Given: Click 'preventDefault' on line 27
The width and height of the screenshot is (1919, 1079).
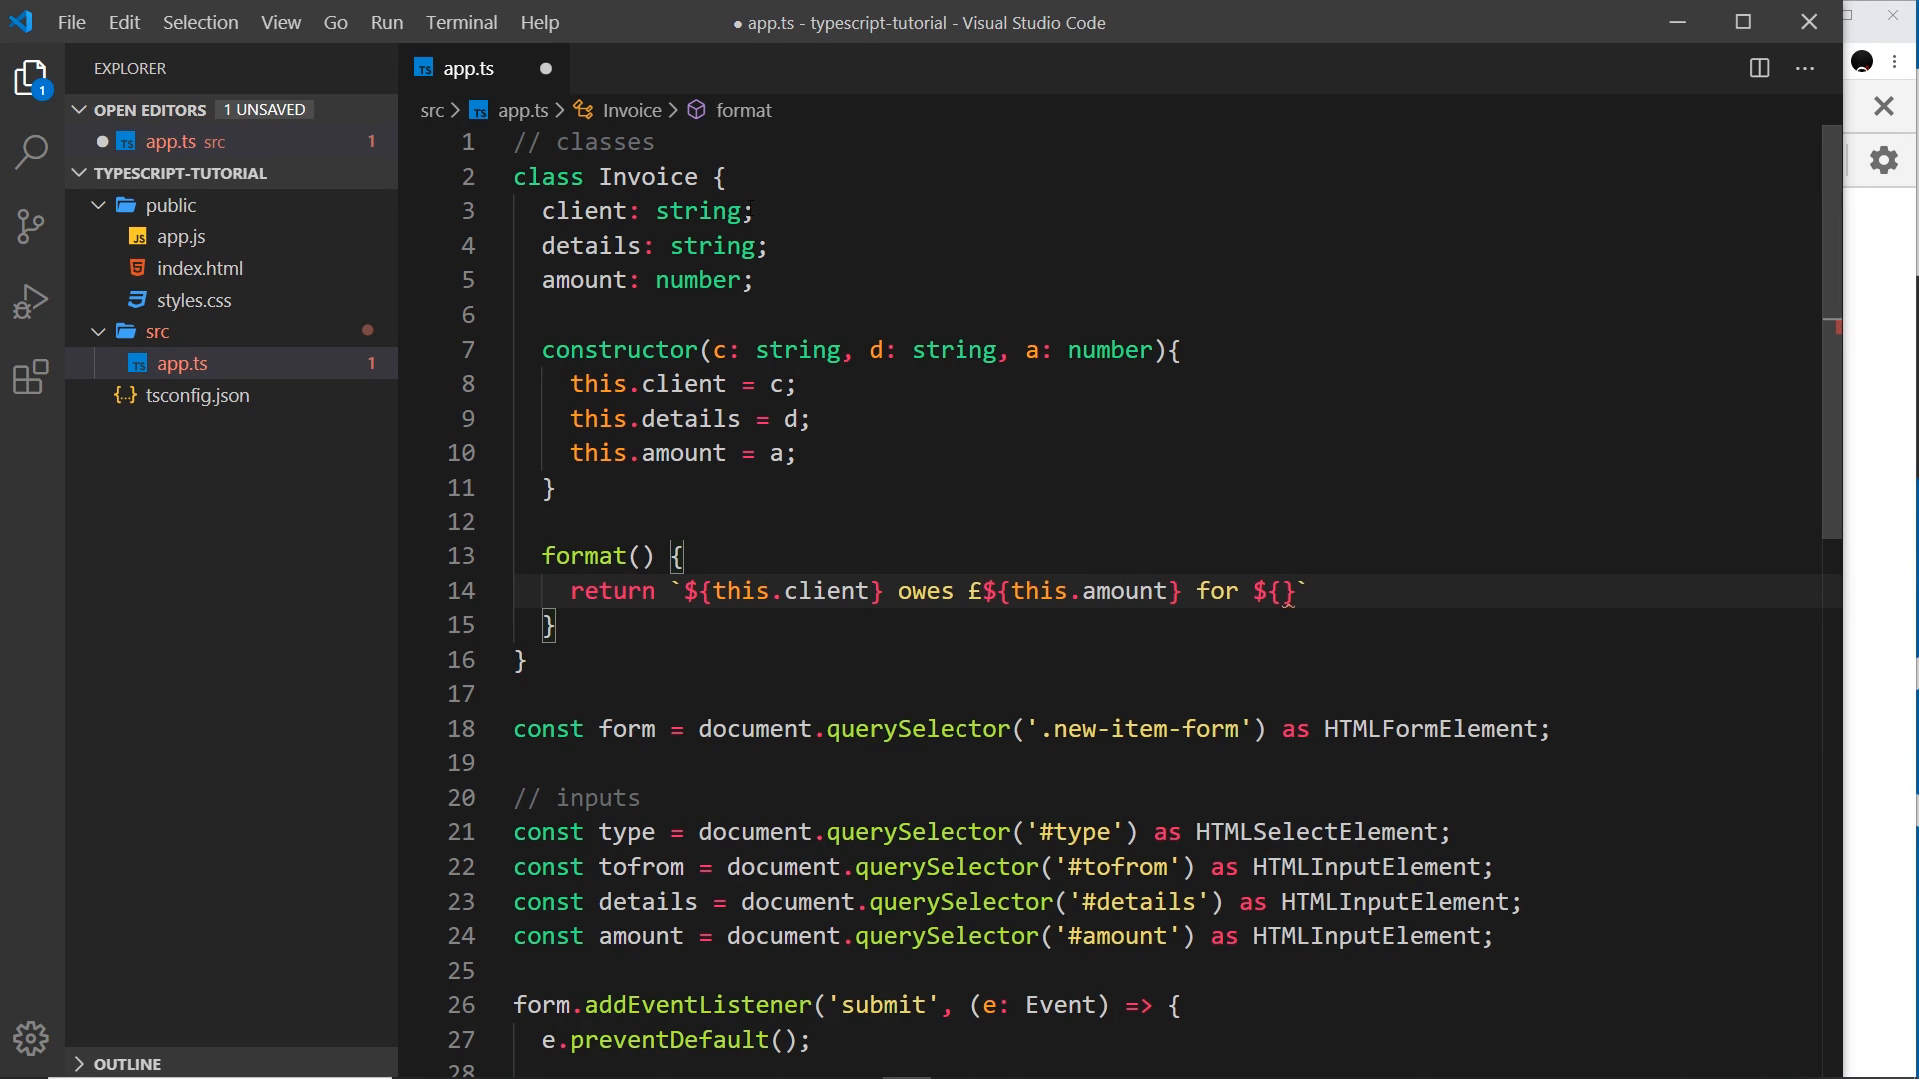Looking at the screenshot, I should click(669, 1040).
